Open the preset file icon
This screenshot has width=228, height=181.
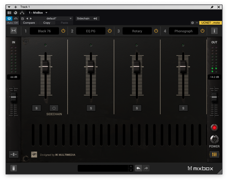point(22,19)
